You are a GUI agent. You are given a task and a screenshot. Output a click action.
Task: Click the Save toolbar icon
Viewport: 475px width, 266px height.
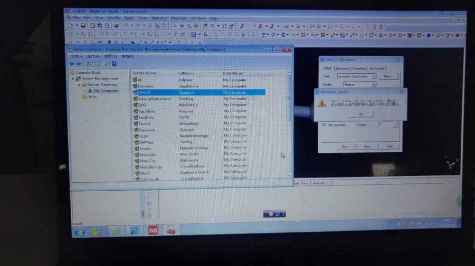[x=83, y=26]
